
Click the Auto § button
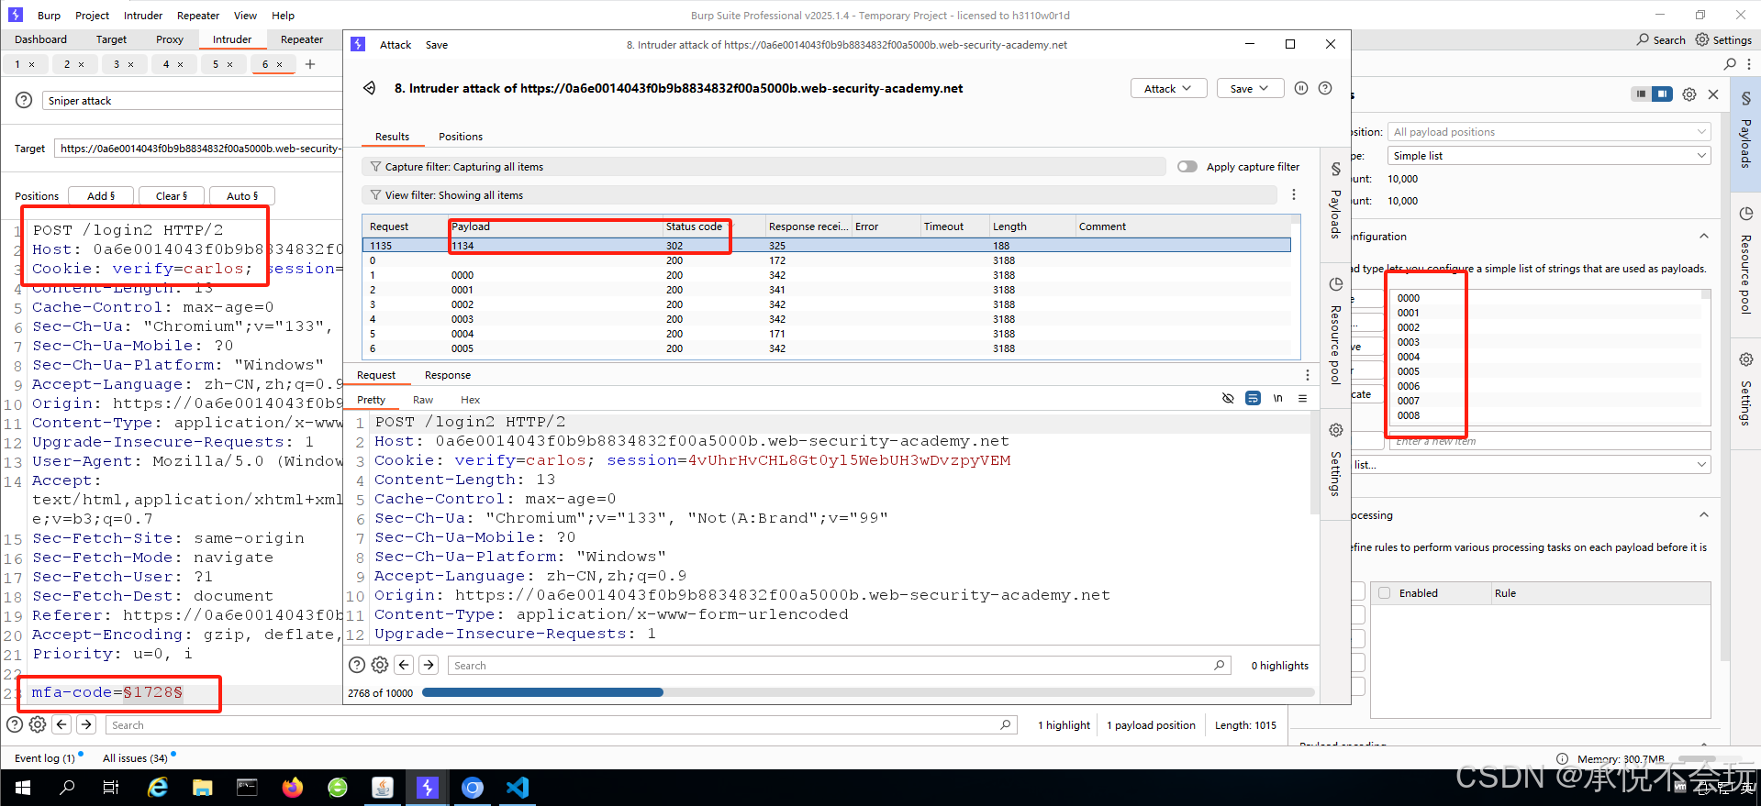coord(242,196)
